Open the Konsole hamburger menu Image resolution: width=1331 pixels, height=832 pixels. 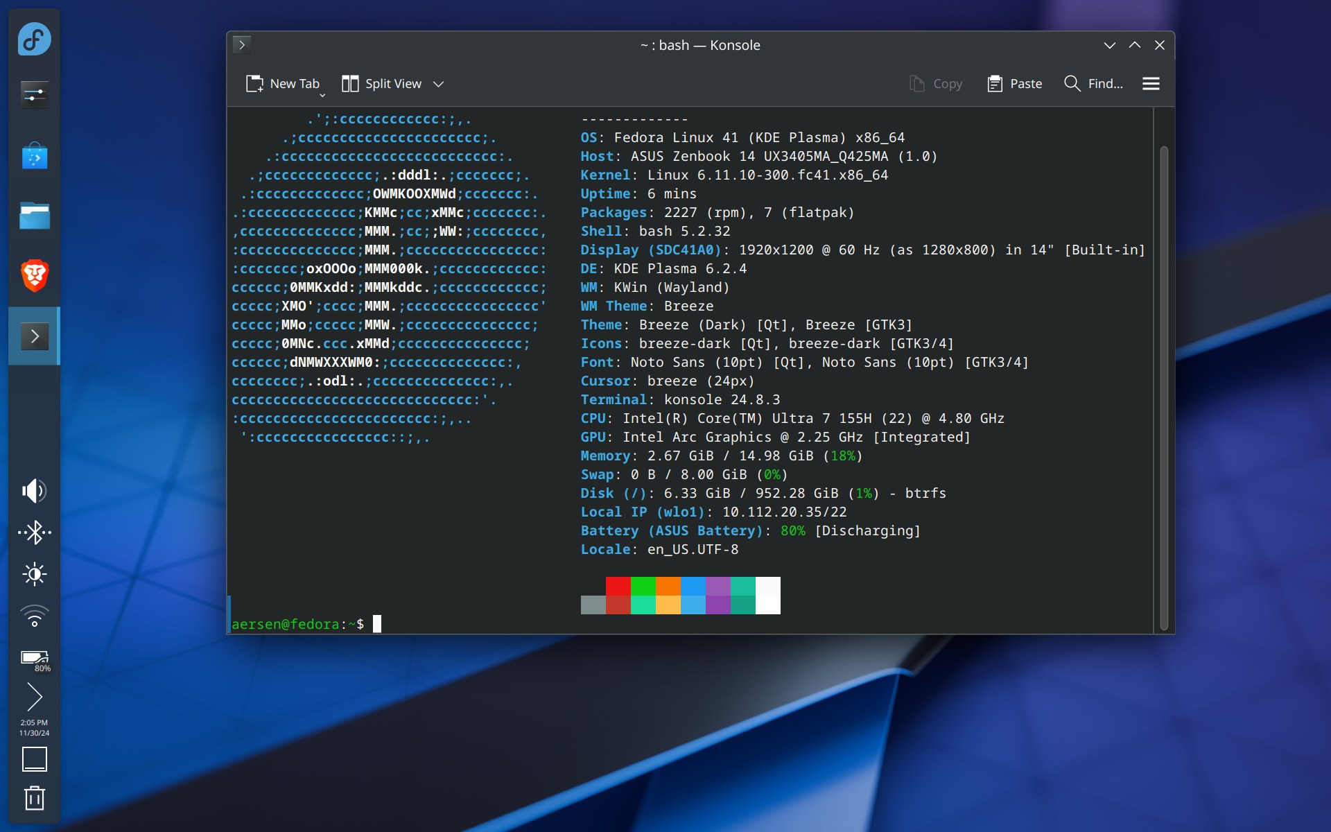tap(1151, 84)
